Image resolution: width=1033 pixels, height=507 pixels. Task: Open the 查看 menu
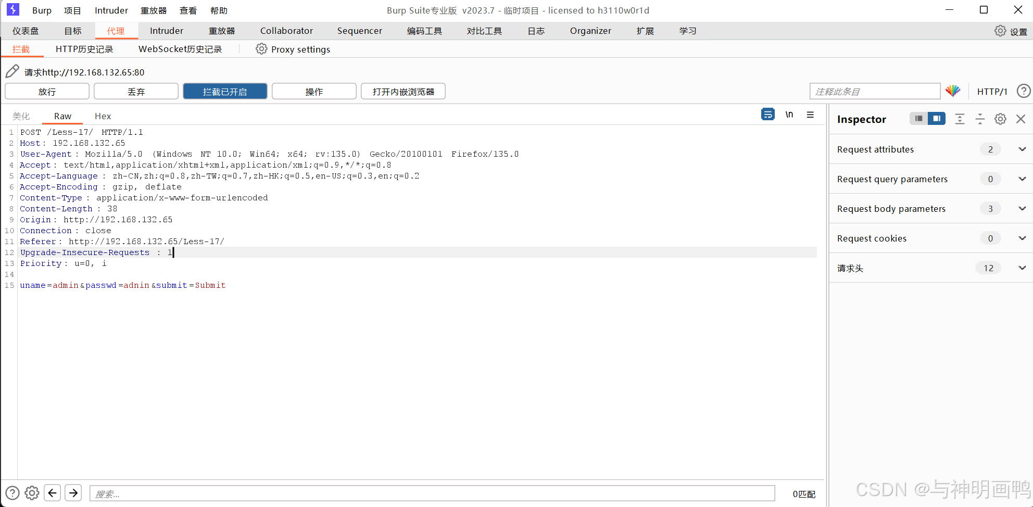click(188, 10)
